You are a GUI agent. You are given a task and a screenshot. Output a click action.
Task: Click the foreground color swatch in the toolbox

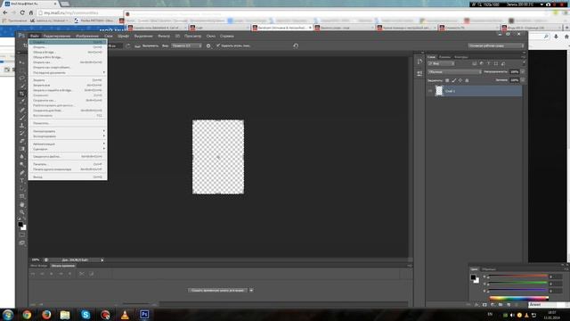pyautogui.click(x=20, y=224)
